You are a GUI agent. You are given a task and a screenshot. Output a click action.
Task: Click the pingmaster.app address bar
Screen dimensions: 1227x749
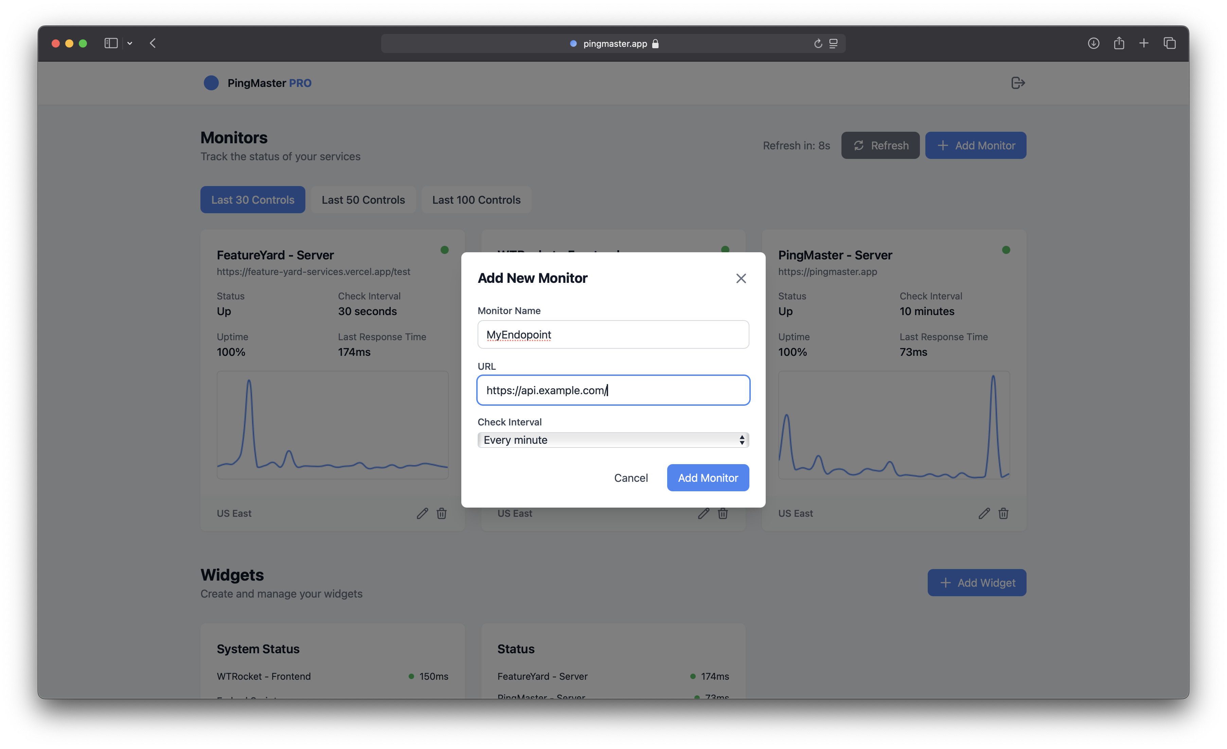(613, 44)
